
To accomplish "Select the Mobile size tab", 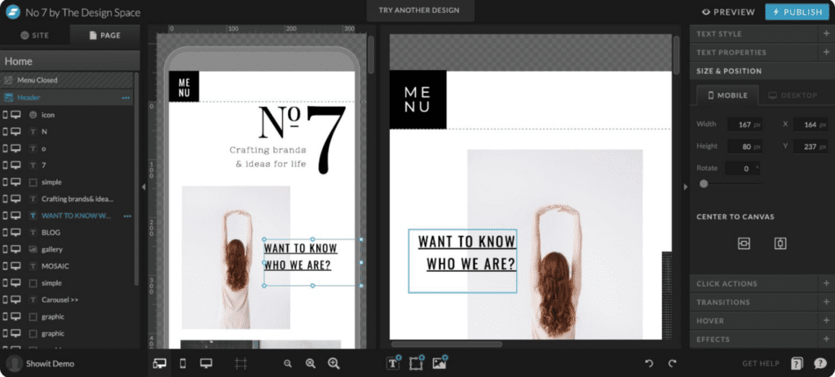I will coord(727,95).
